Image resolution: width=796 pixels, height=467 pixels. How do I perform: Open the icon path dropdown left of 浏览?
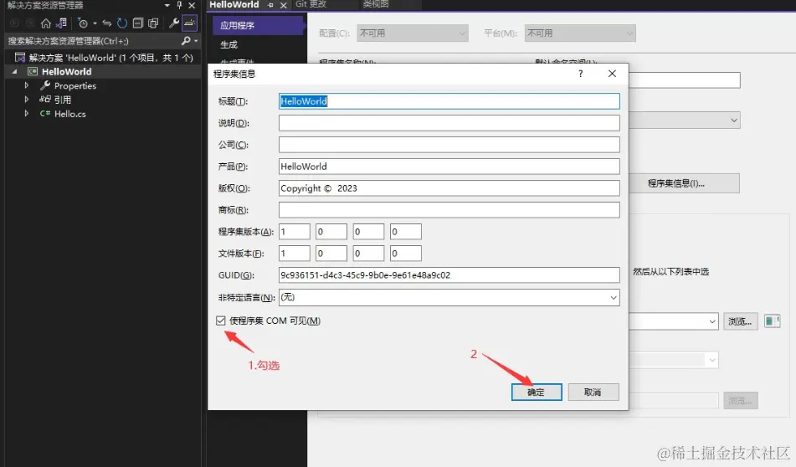(712, 321)
